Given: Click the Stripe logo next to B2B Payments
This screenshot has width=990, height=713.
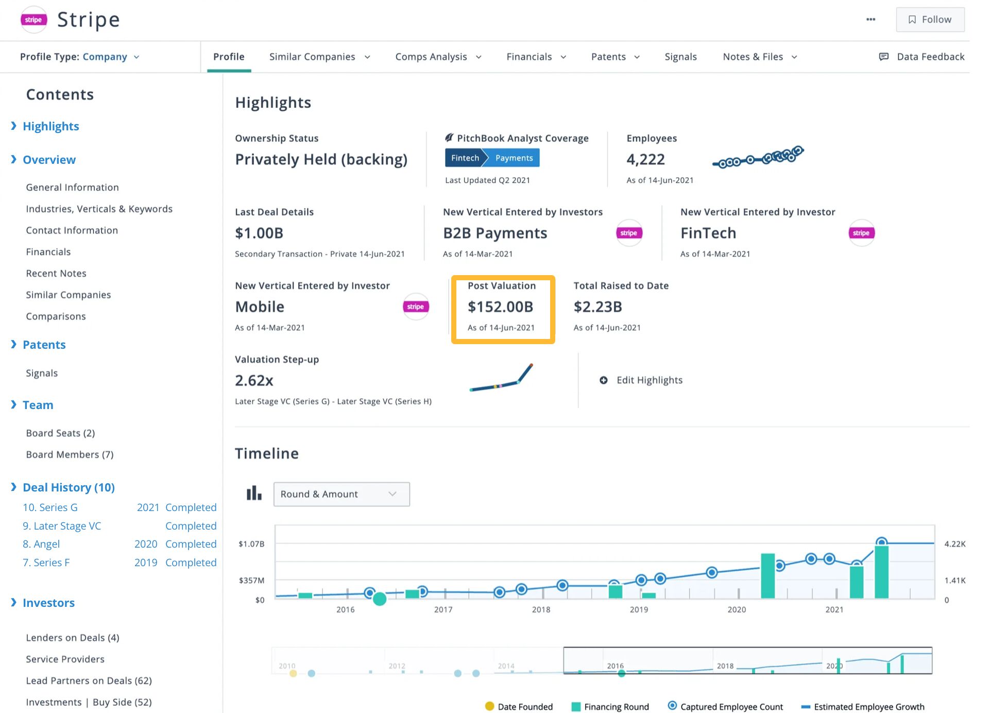Looking at the screenshot, I should [x=628, y=233].
